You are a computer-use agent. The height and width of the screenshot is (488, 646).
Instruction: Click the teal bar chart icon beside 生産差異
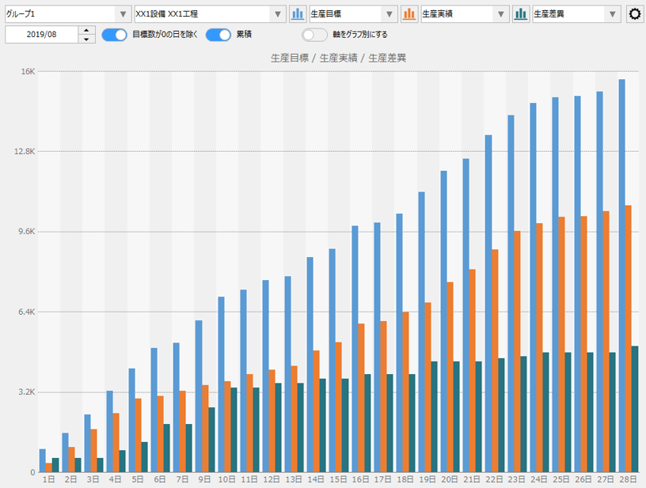tap(521, 13)
